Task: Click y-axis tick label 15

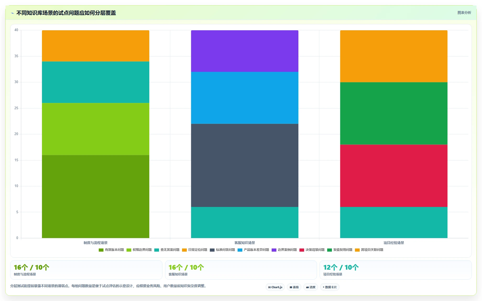Action: click(x=16, y=160)
